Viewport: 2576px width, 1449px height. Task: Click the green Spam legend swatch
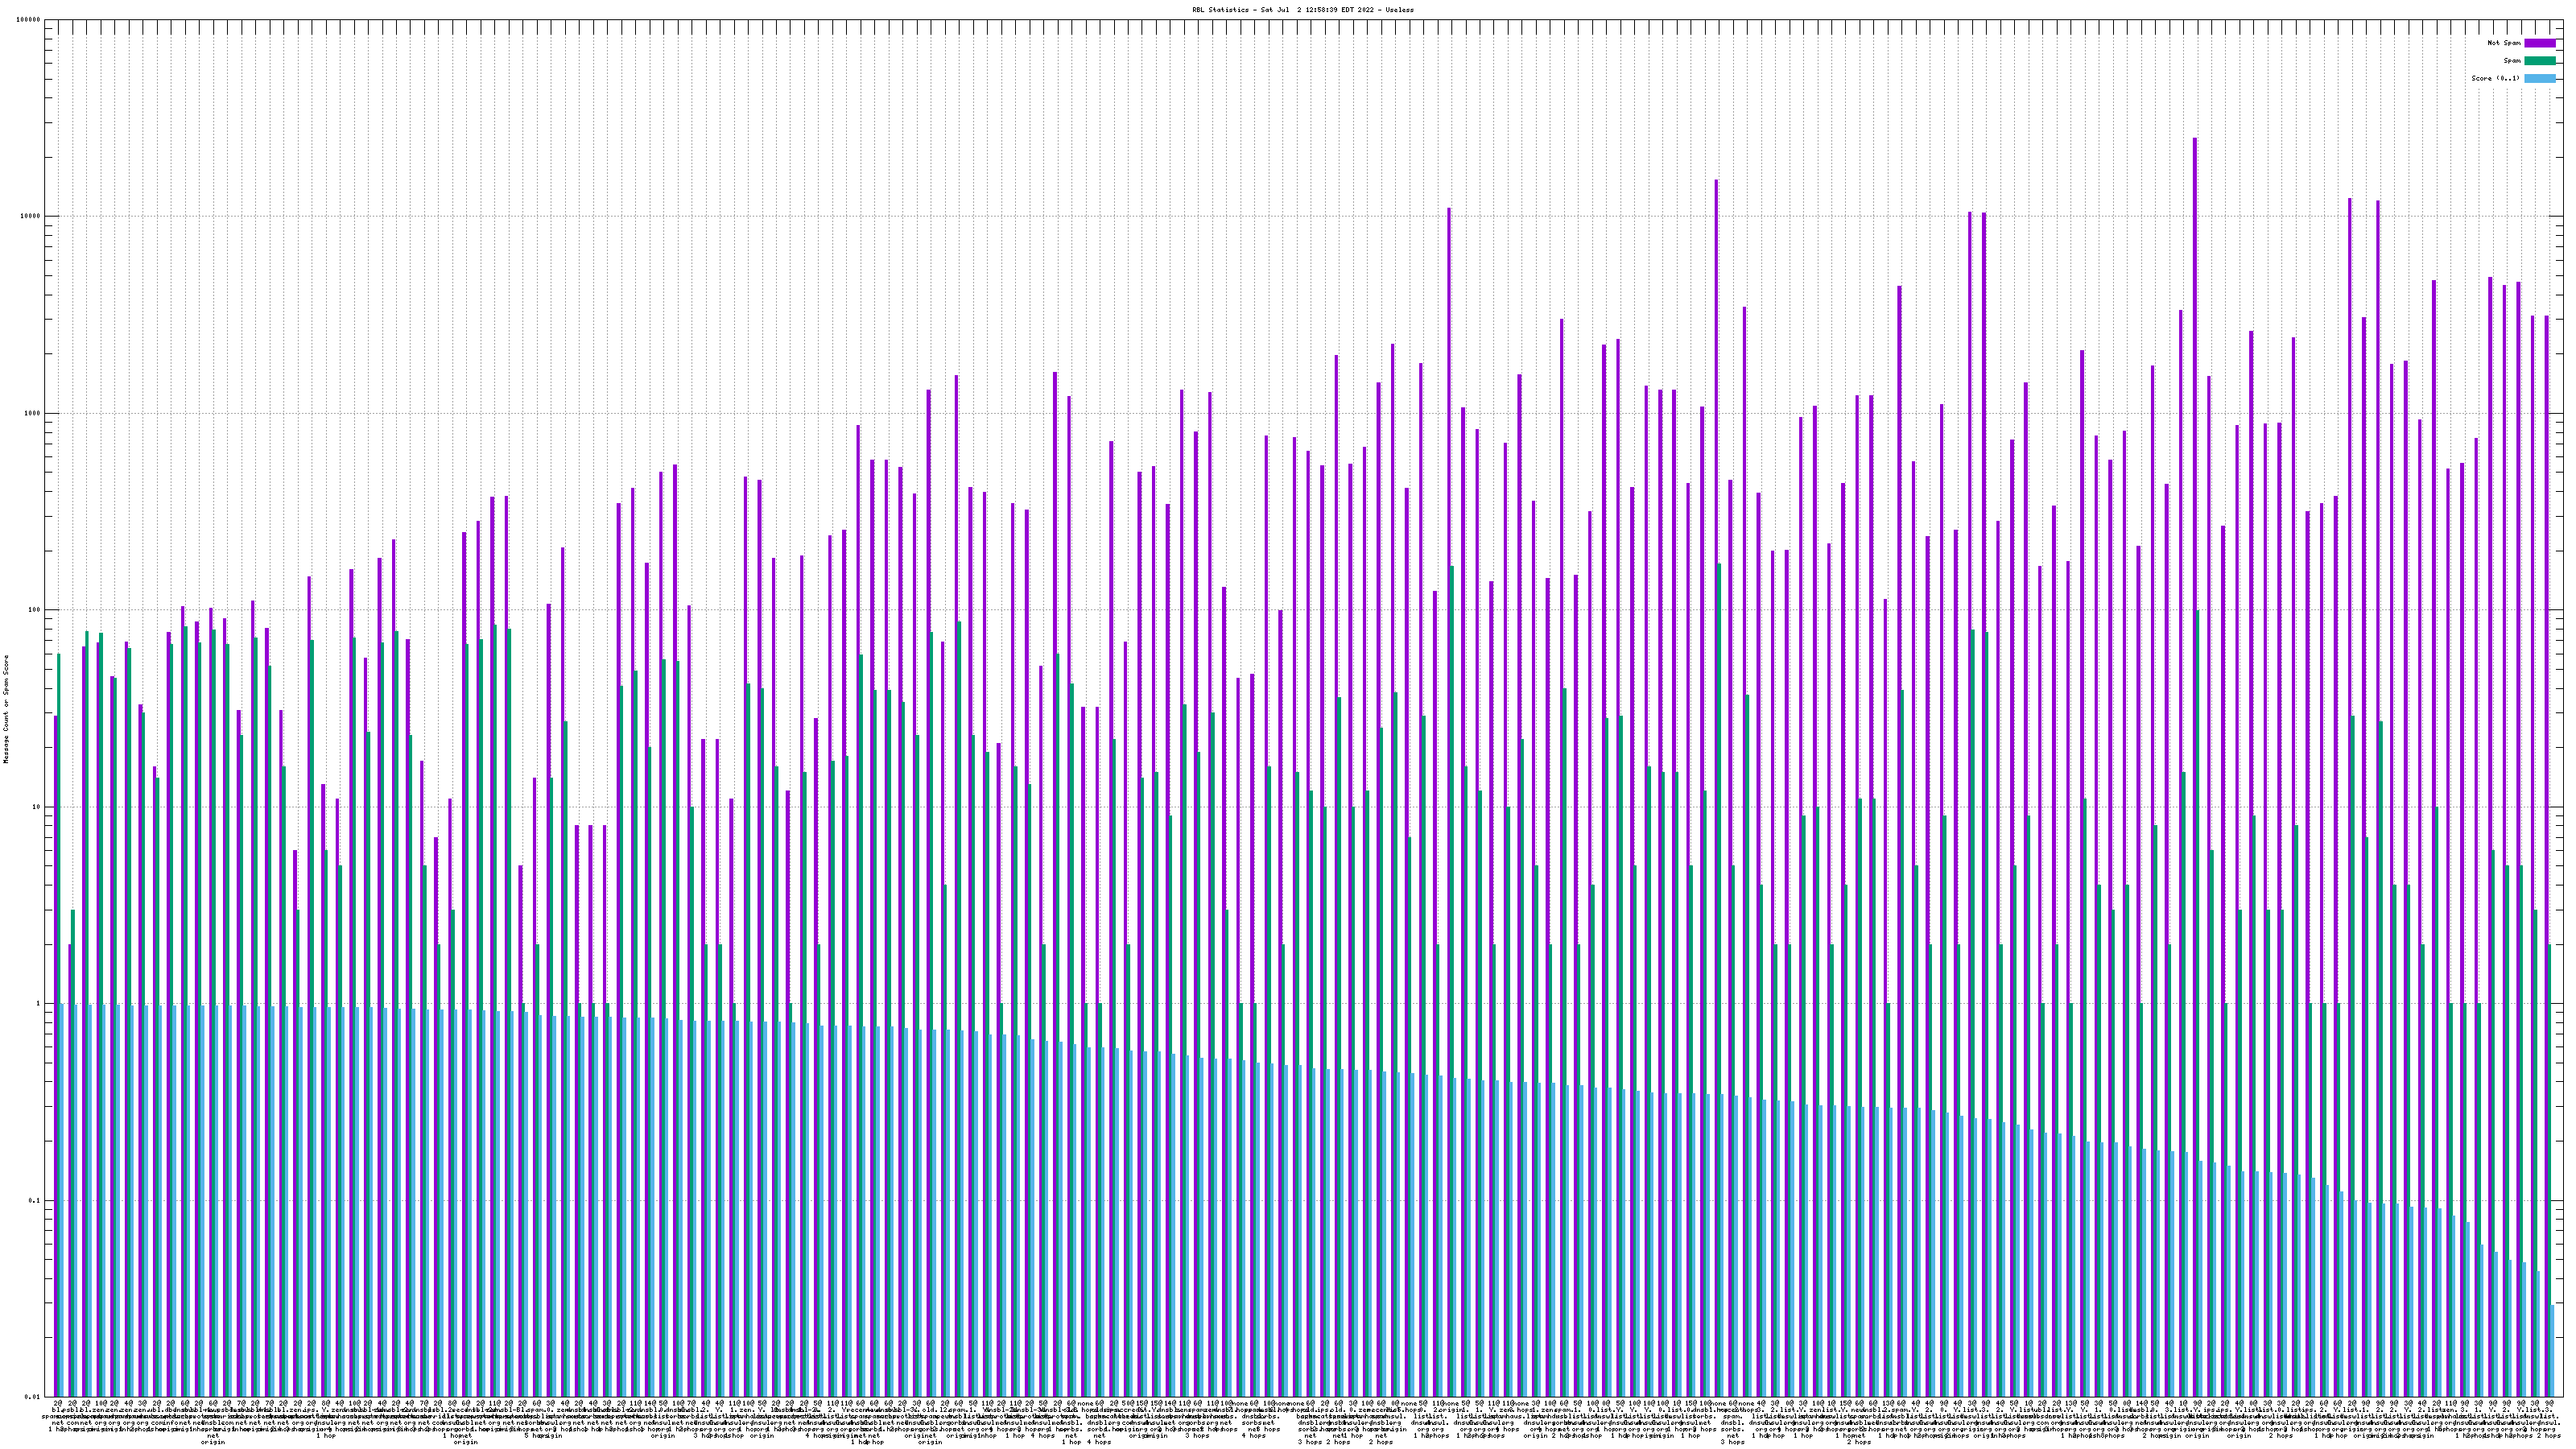2539,61
